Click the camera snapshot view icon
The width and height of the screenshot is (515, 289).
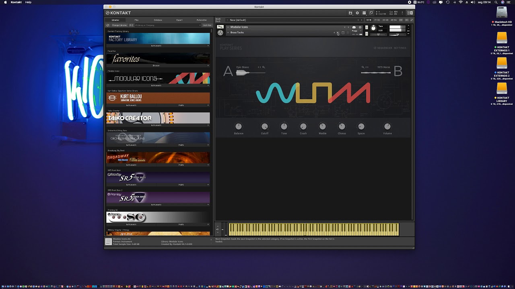pyautogui.click(x=354, y=27)
